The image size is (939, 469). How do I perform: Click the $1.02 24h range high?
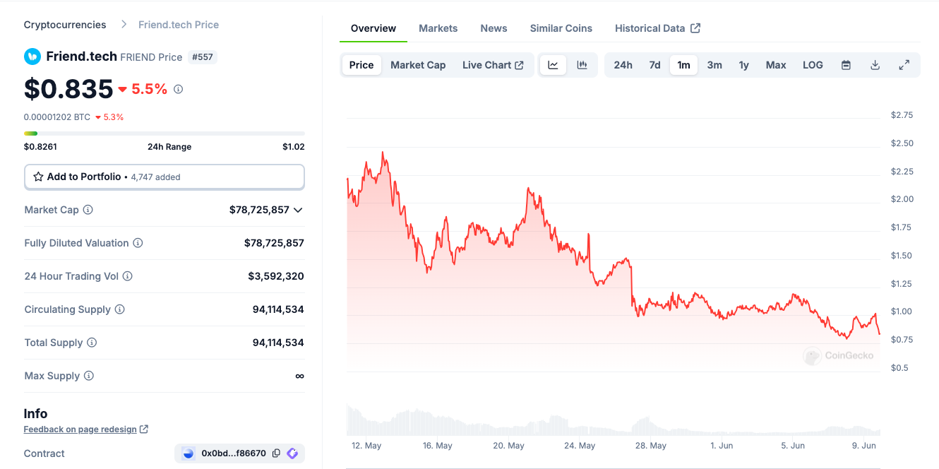coord(293,147)
